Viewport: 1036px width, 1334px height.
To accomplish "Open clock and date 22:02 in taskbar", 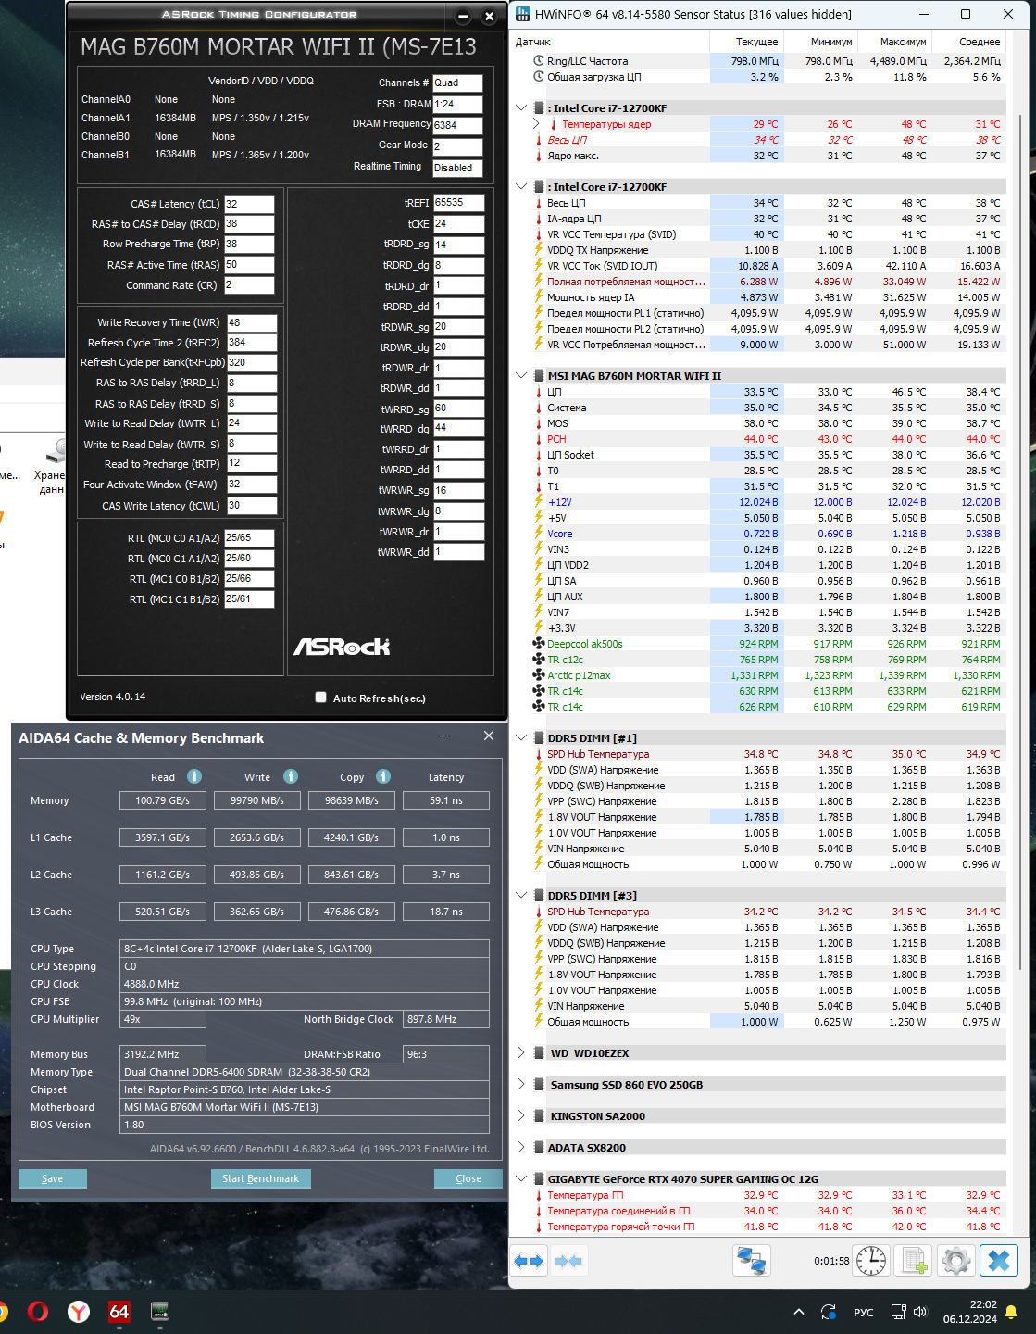I will coord(969,1312).
